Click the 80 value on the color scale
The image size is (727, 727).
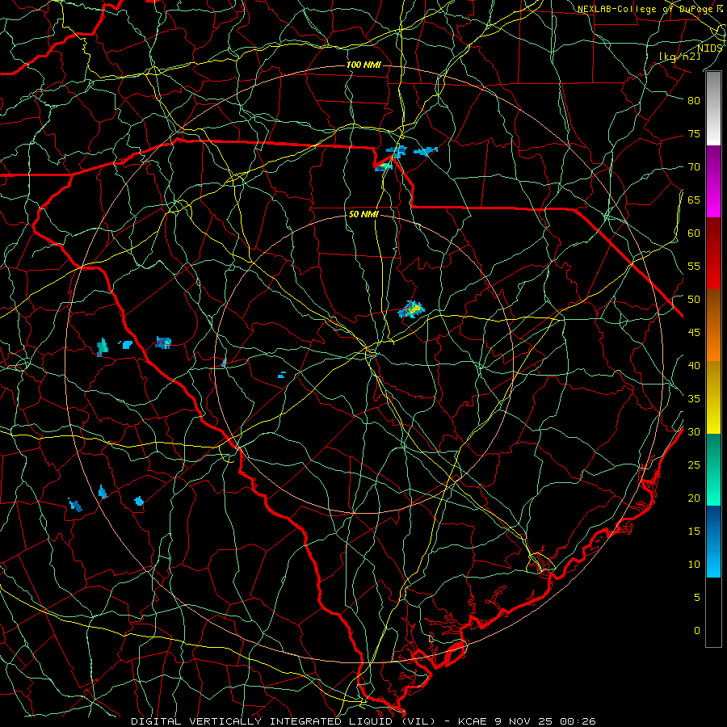(x=694, y=101)
